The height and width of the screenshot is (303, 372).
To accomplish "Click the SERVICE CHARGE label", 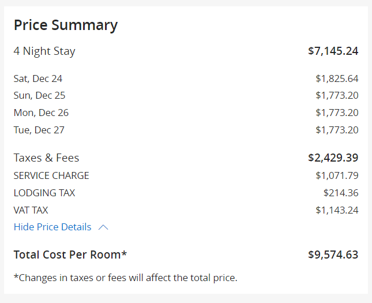I will (x=51, y=175).
